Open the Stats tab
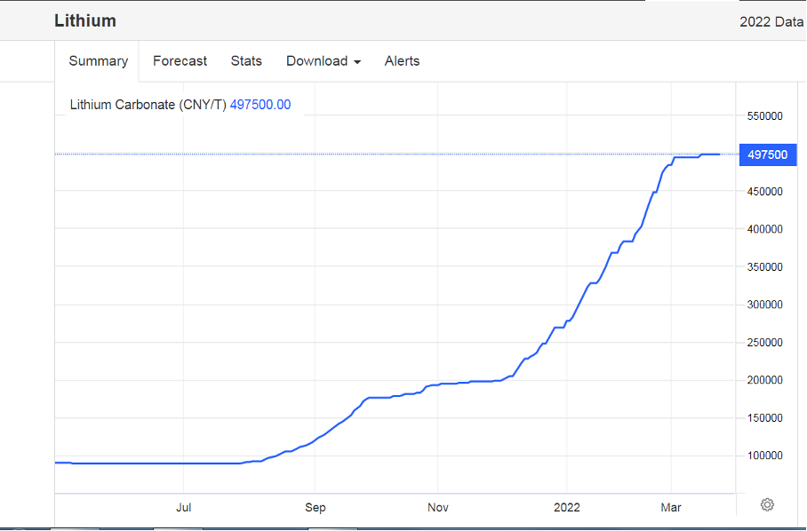Viewport: 807px width, 531px height. coord(246,61)
